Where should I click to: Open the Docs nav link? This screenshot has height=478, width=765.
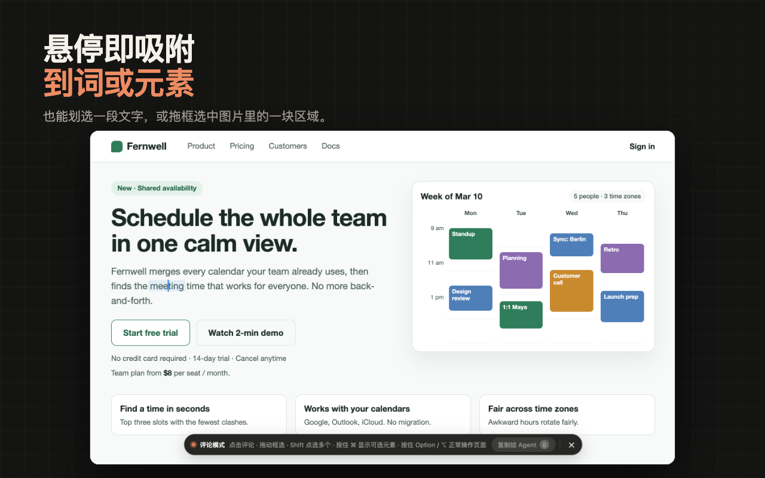331,146
